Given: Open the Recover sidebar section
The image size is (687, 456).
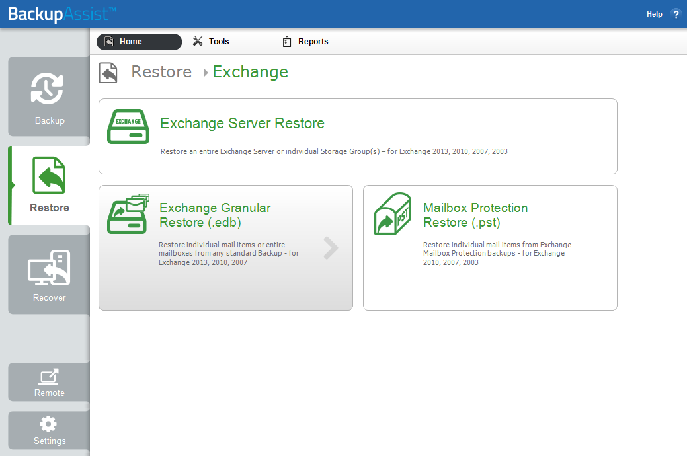Looking at the screenshot, I should point(49,275).
